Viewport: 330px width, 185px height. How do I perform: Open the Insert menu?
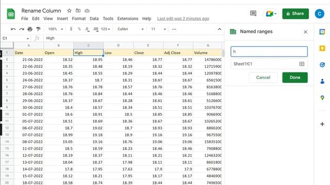click(x=62, y=18)
